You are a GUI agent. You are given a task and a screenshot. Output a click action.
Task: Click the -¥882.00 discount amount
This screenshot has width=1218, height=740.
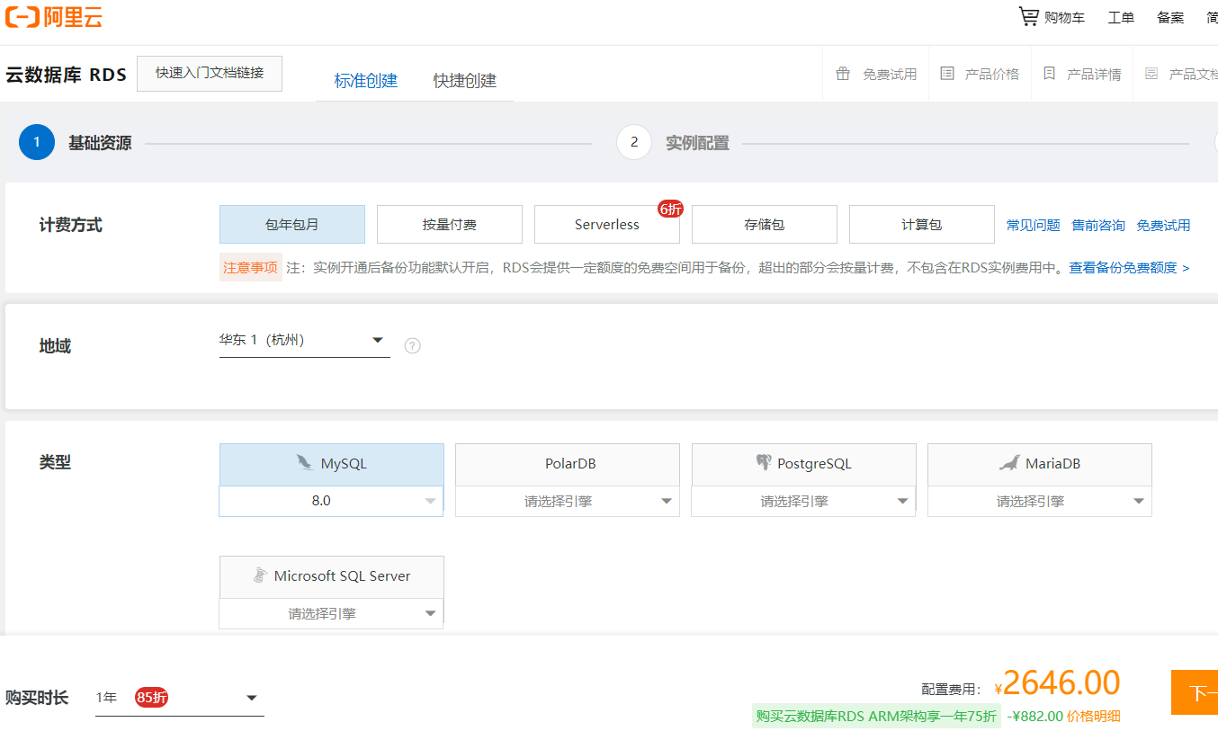point(1035,716)
